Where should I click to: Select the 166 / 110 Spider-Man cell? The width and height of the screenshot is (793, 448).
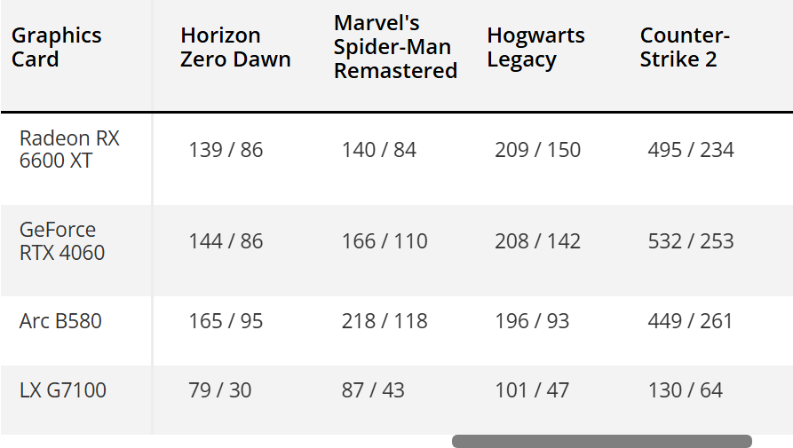click(x=385, y=241)
